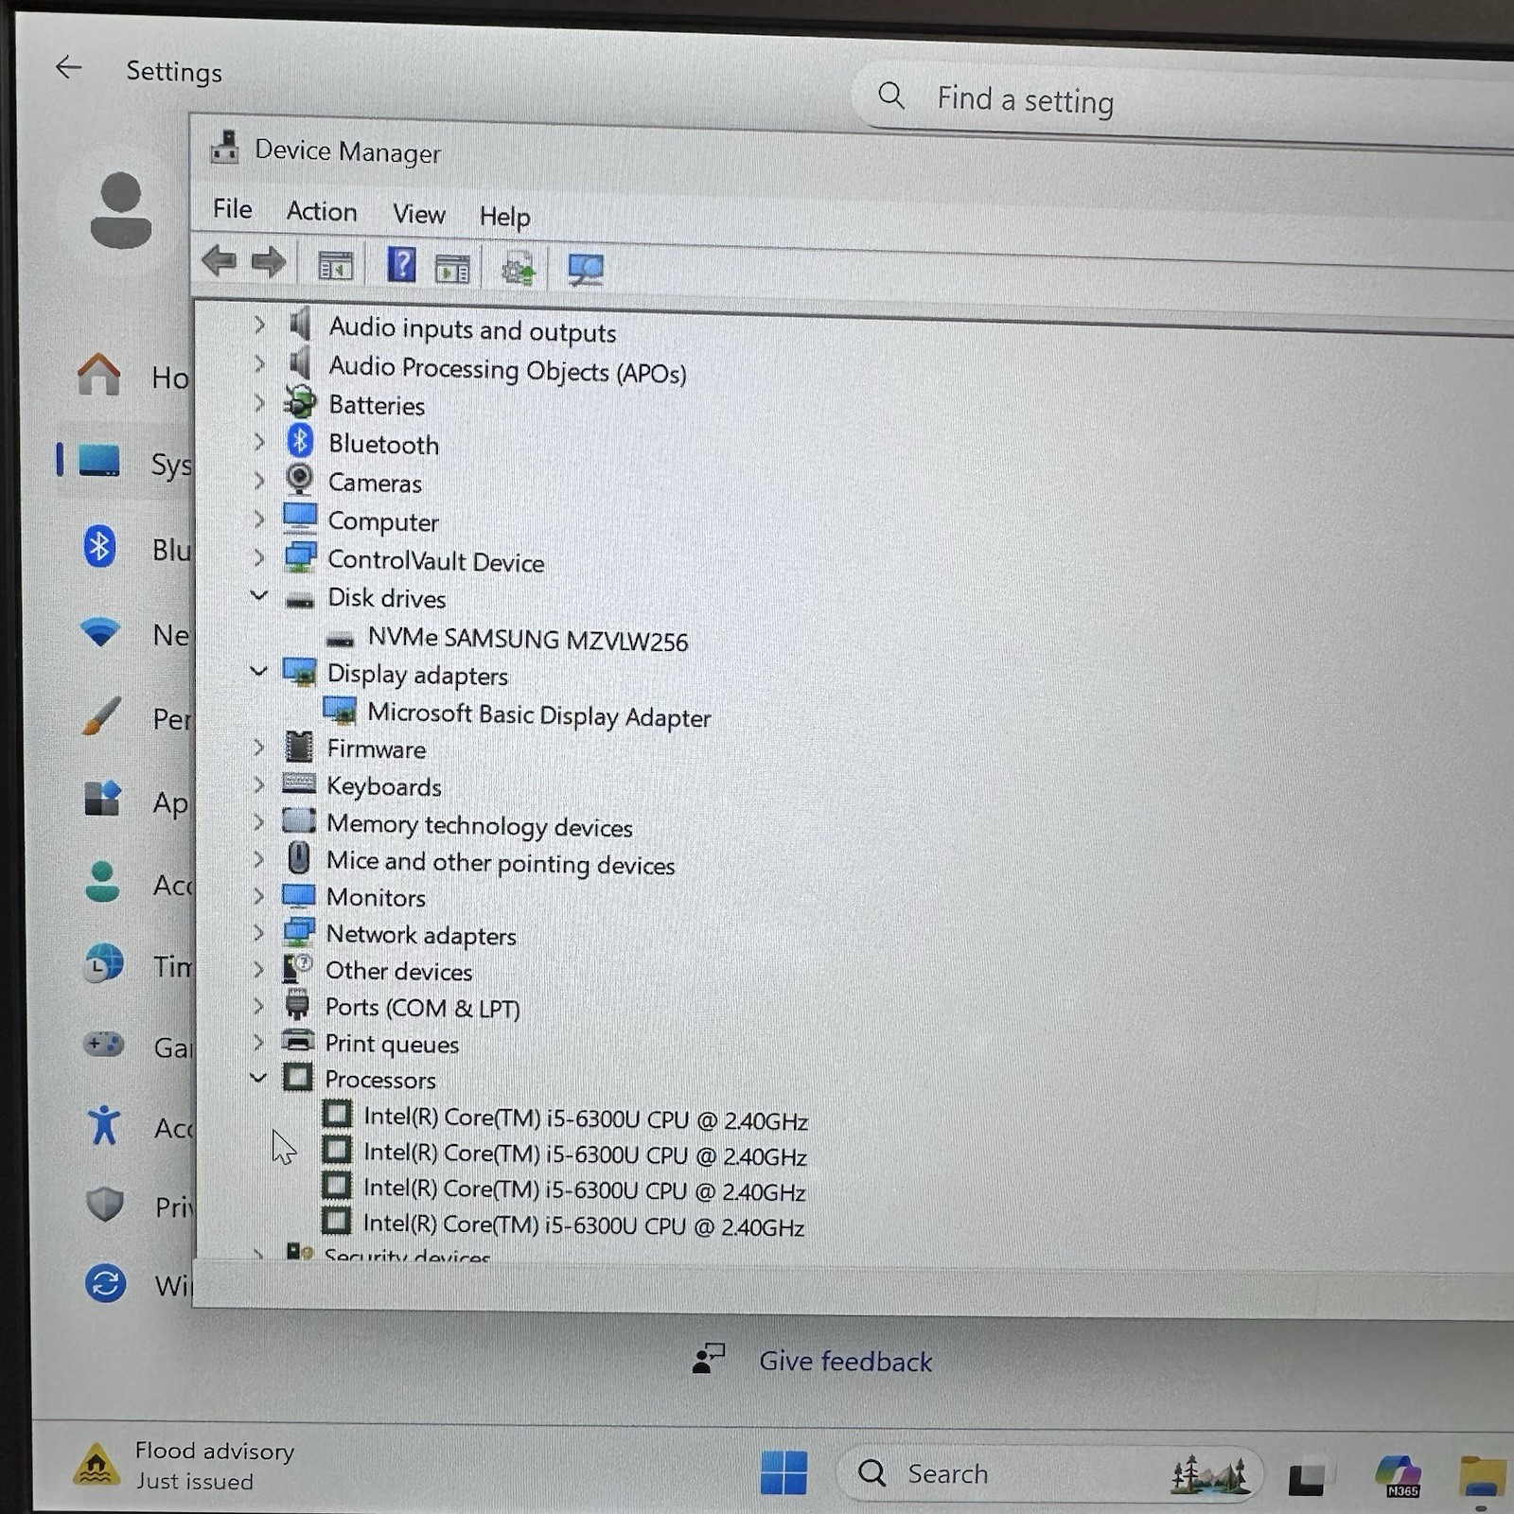Viewport: 1514px width, 1514px height.
Task: Click the Give feedback link
Action: point(845,1362)
